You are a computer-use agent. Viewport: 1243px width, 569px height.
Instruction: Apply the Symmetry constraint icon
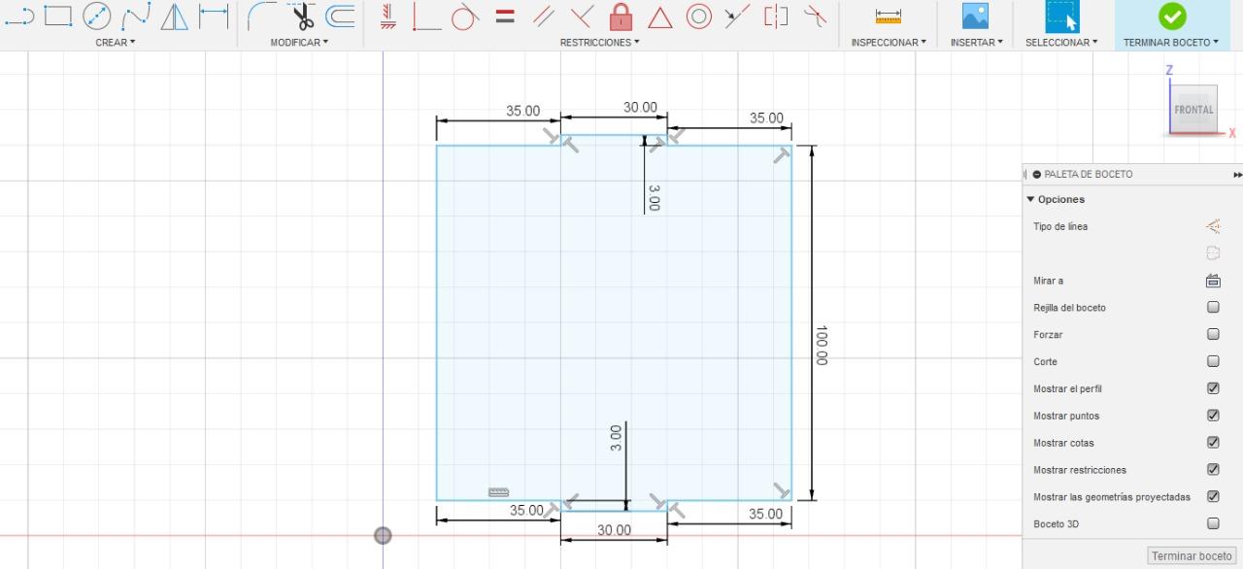776,16
